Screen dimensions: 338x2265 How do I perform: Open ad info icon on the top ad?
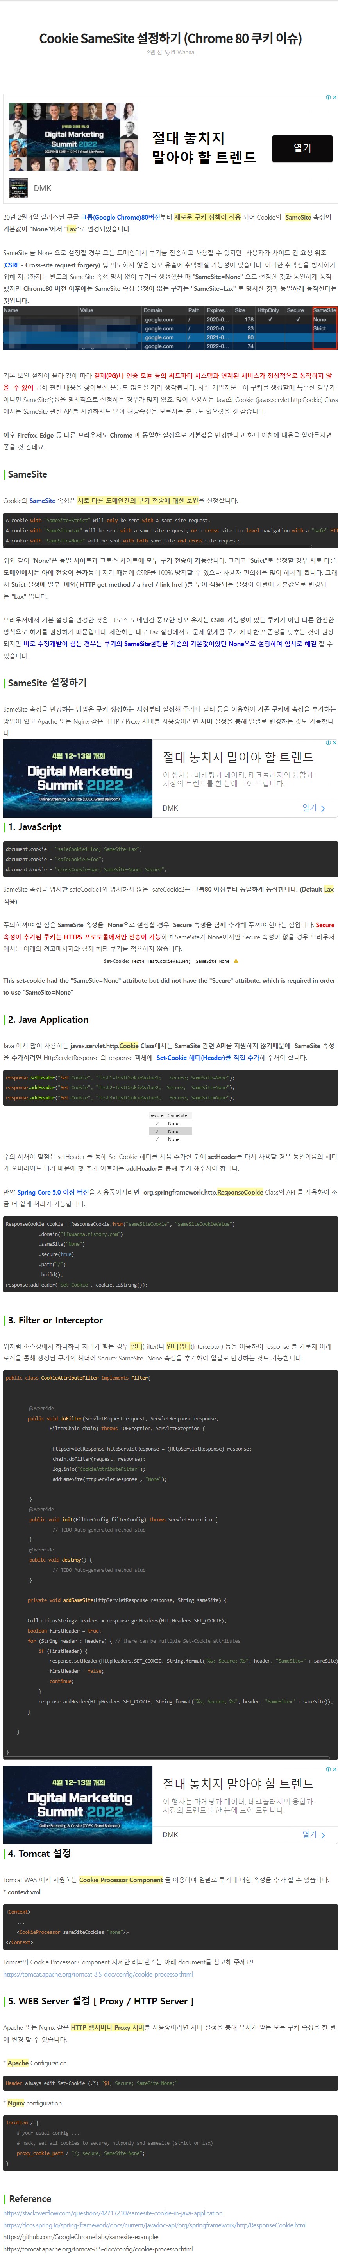[x=328, y=97]
